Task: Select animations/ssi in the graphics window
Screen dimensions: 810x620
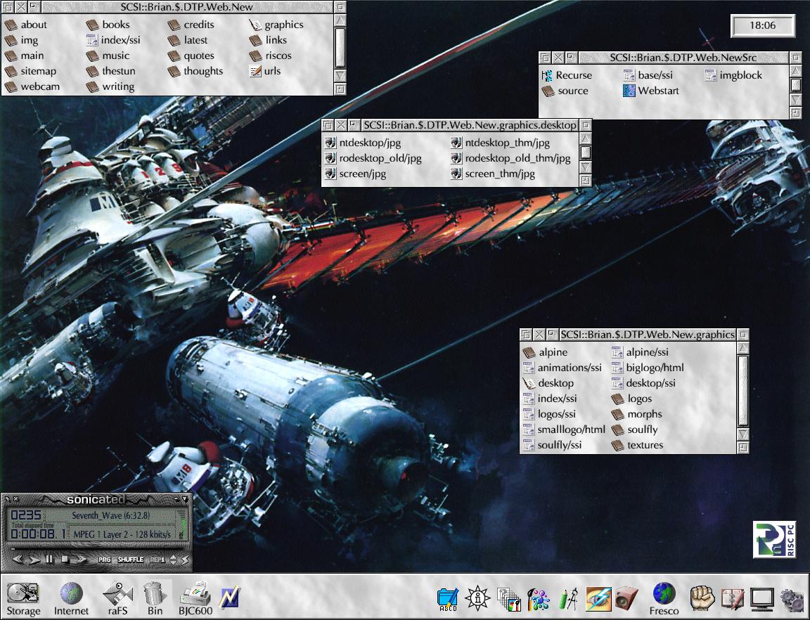Action: pyautogui.click(x=562, y=368)
